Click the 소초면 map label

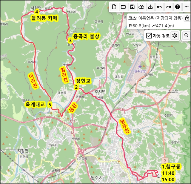173,91
